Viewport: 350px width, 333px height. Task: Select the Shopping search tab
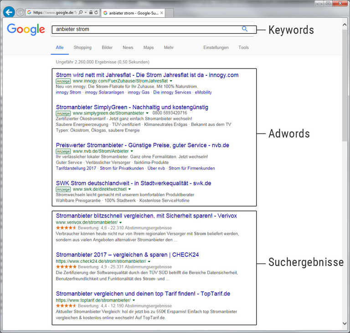tap(82, 47)
